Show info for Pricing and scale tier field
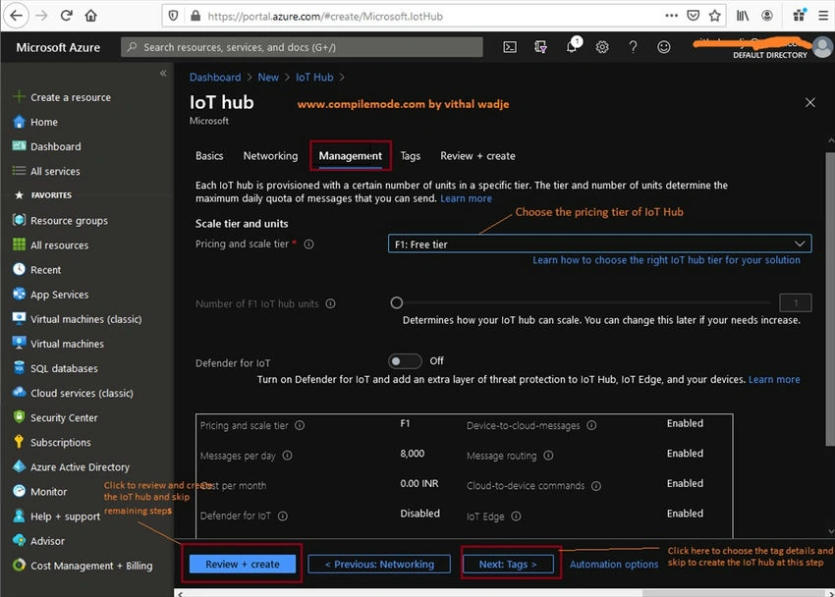 (x=308, y=244)
